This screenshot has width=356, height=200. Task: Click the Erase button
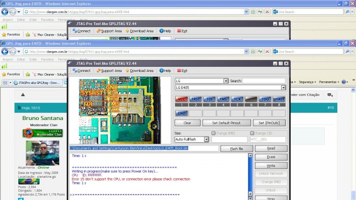coord(271,157)
